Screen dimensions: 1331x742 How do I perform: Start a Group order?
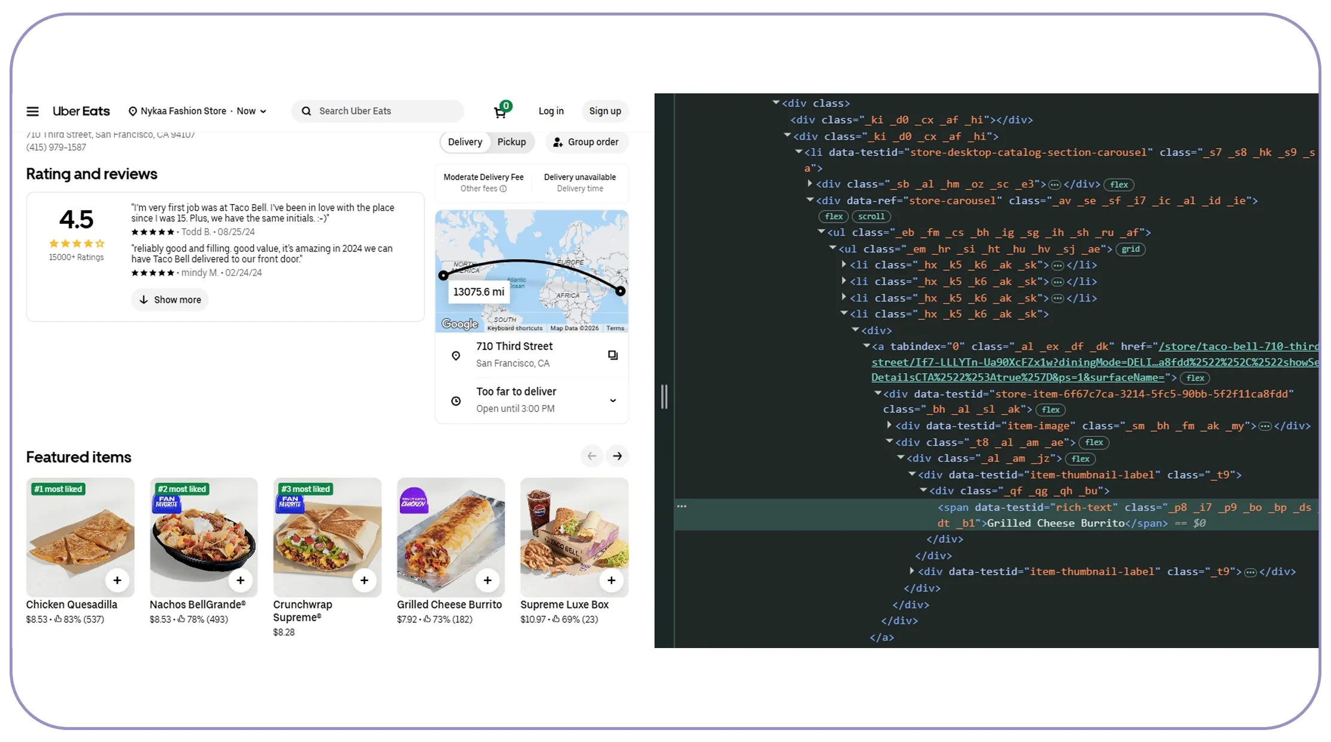point(587,142)
